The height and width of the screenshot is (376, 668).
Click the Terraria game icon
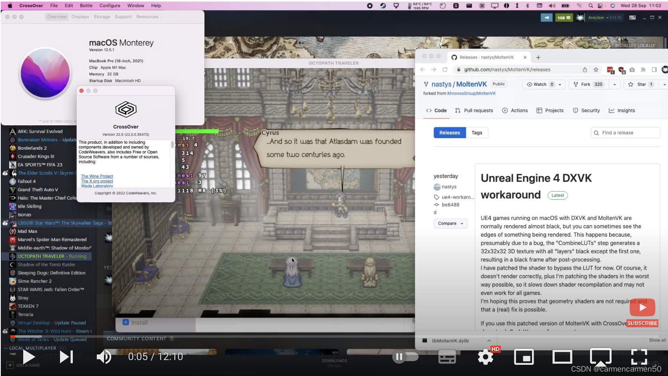pos(13,315)
